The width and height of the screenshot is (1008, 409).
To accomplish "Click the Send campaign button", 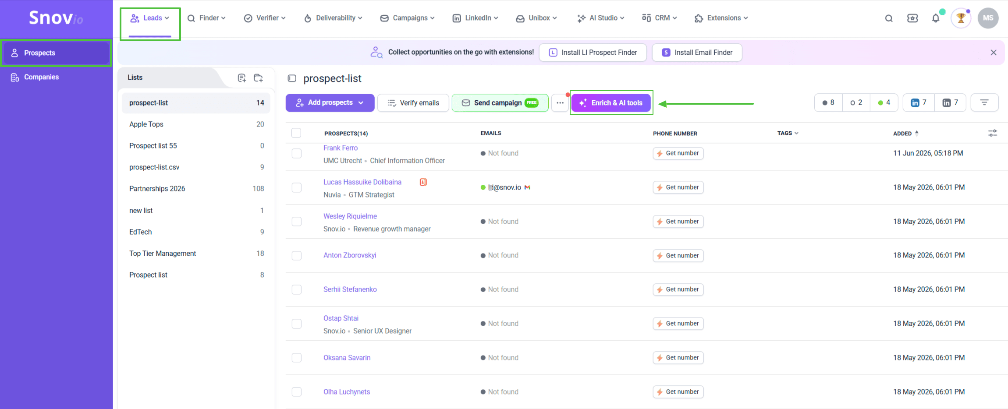I will point(500,103).
